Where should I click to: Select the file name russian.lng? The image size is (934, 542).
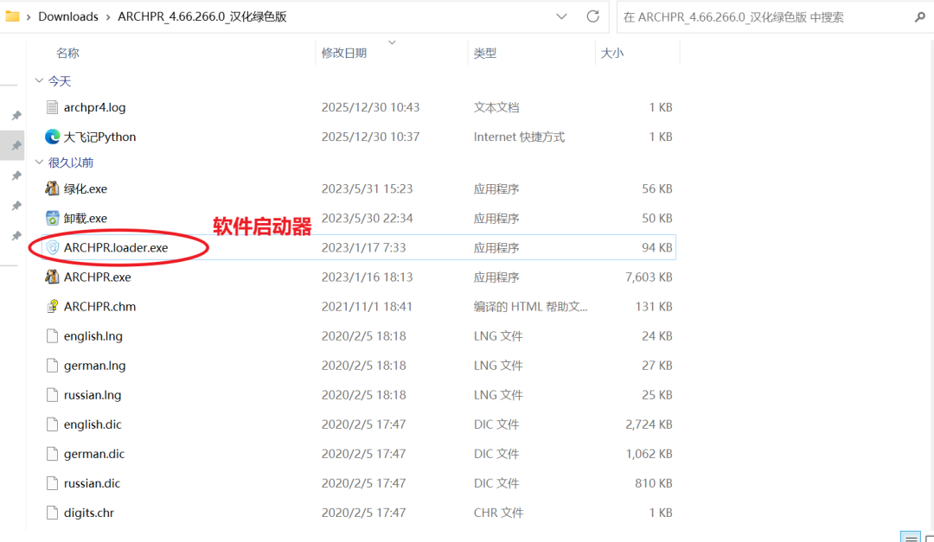[x=93, y=395]
